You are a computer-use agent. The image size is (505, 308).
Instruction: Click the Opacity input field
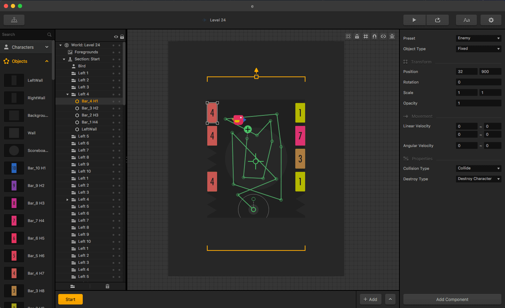[478, 103]
